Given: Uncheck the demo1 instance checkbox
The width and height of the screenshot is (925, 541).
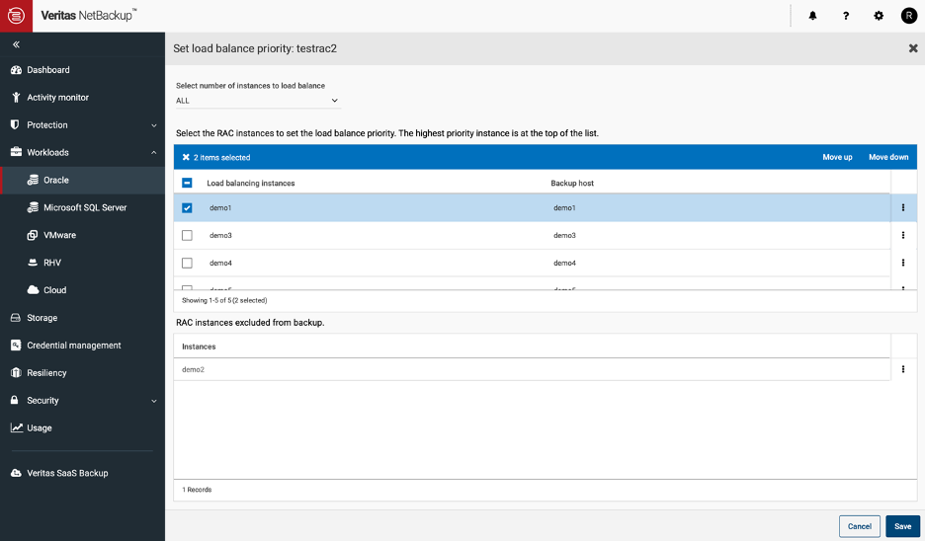Looking at the screenshot, I should [x=187, y=207].
